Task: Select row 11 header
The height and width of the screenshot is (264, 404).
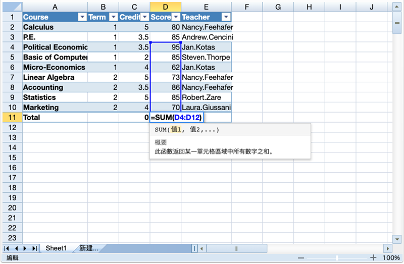Action: pyautogui.click(x=11, y=117)
